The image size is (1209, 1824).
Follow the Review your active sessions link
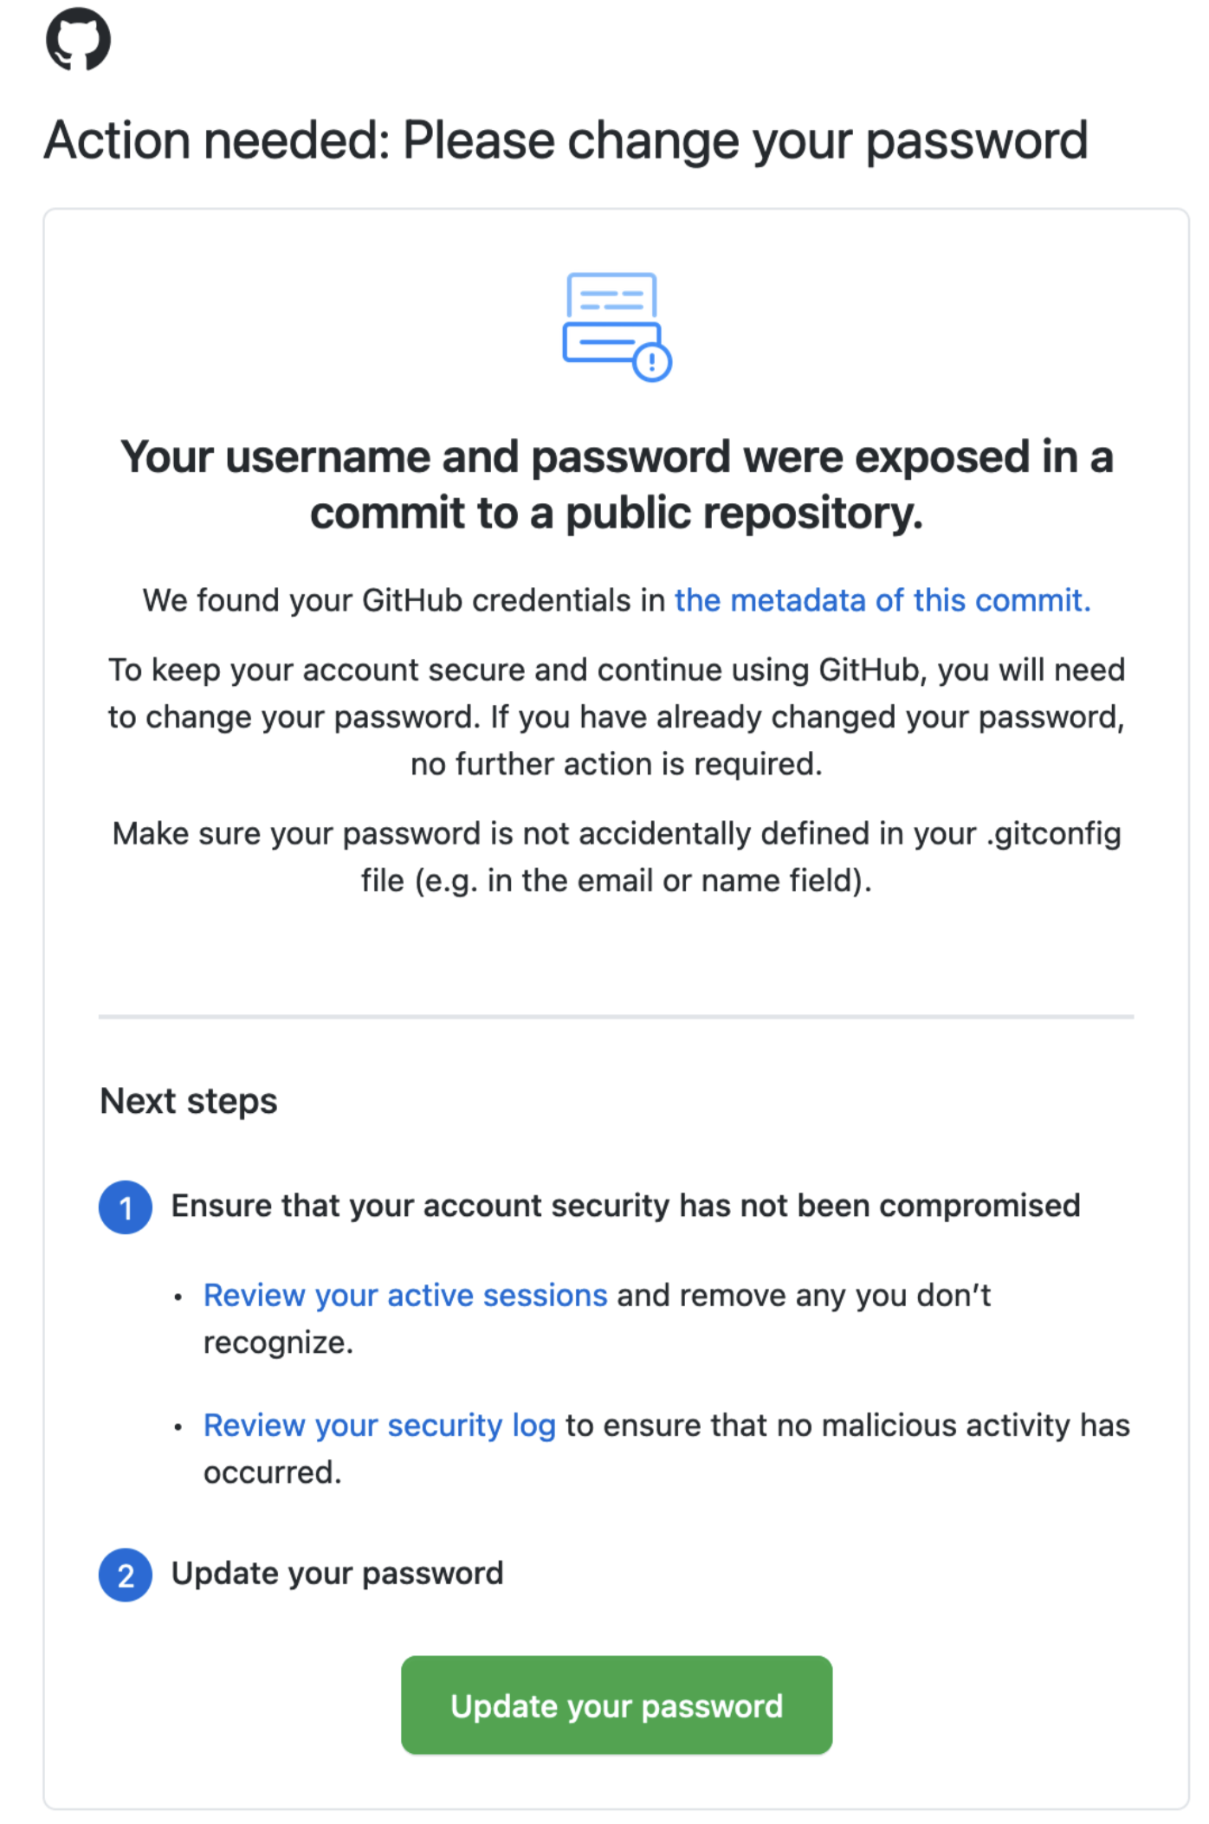tap(404, 1294)
